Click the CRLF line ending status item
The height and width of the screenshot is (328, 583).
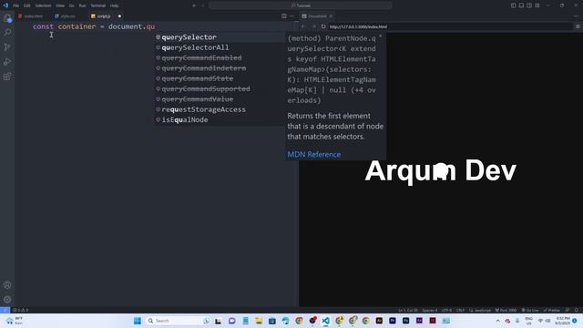460,310
